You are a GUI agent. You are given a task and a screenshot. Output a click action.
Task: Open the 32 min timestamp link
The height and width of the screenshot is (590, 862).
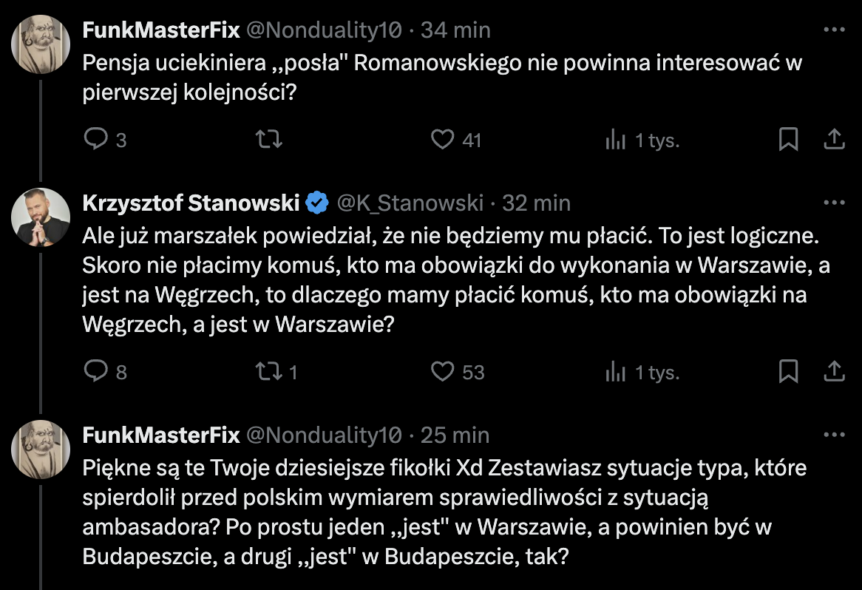pyautogui.click(x=536, y=203)
